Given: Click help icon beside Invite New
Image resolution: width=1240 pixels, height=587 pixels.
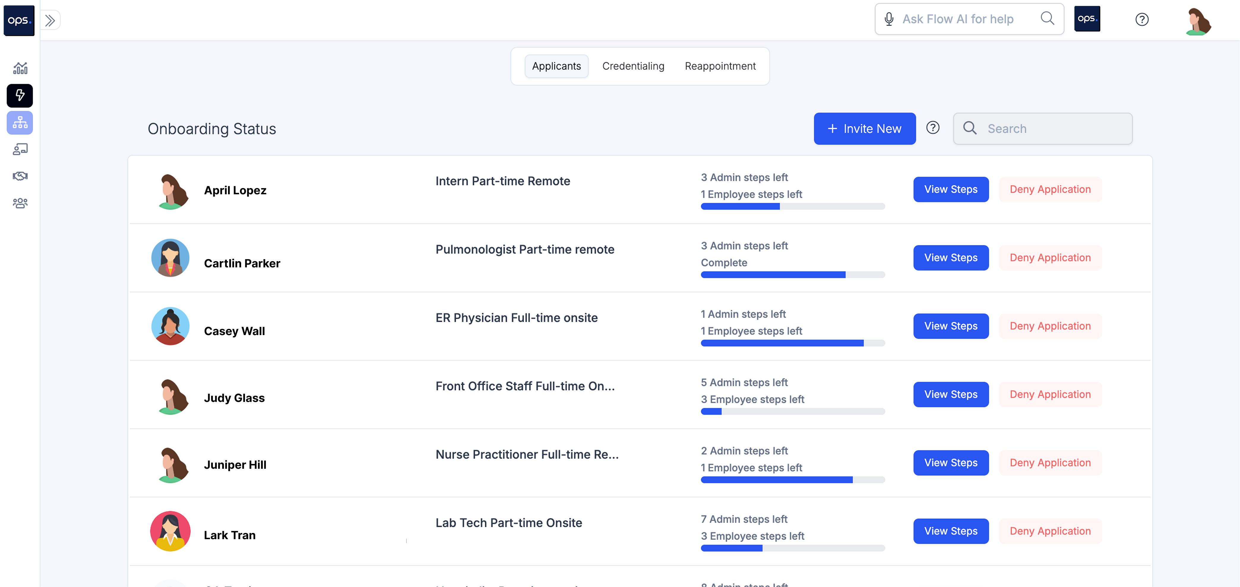Looking at the screenshot, I should pyautogui.click(x=932, y=128).
